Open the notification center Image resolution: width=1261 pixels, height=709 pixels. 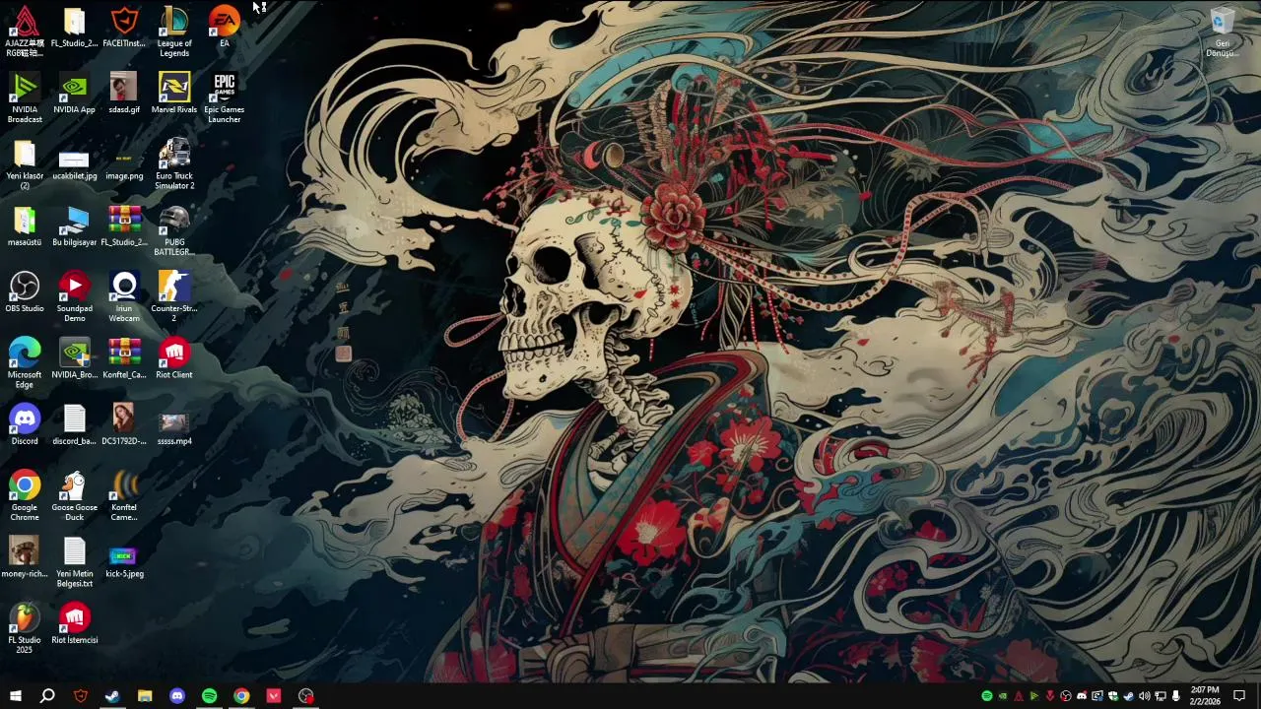[1239, 696]
